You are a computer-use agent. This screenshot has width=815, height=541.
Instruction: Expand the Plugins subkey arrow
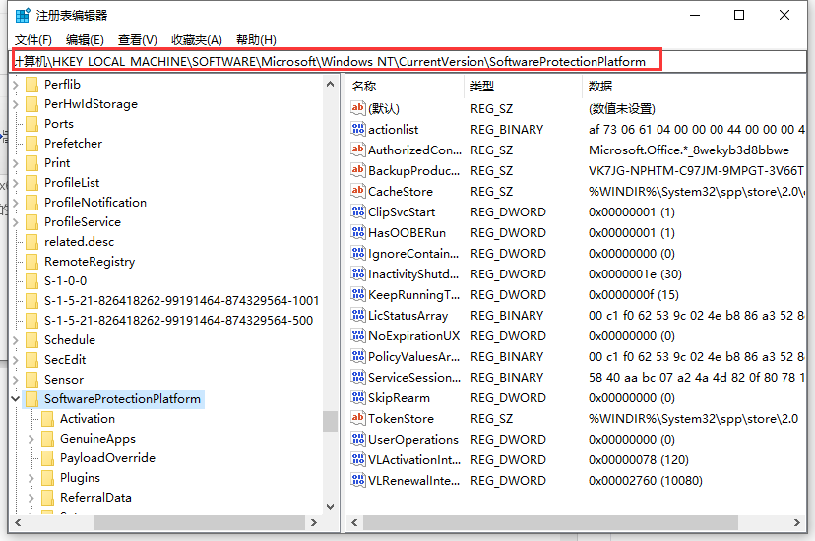pos(31,478)
